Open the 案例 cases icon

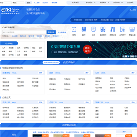[84, 31]
